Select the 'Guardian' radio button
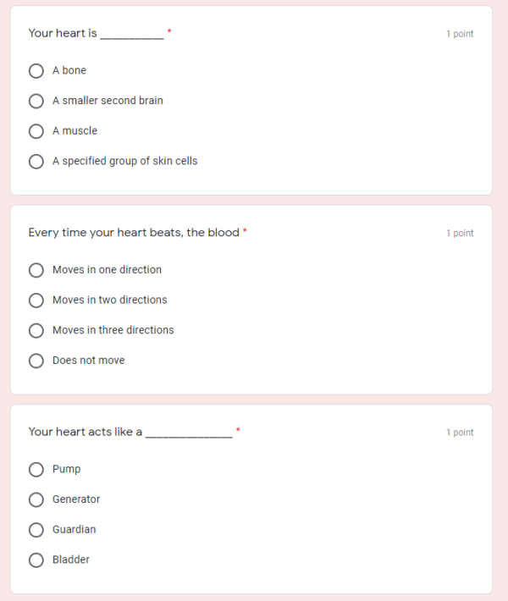This screenshot has width=508, height=601. (x=36, y=530)
